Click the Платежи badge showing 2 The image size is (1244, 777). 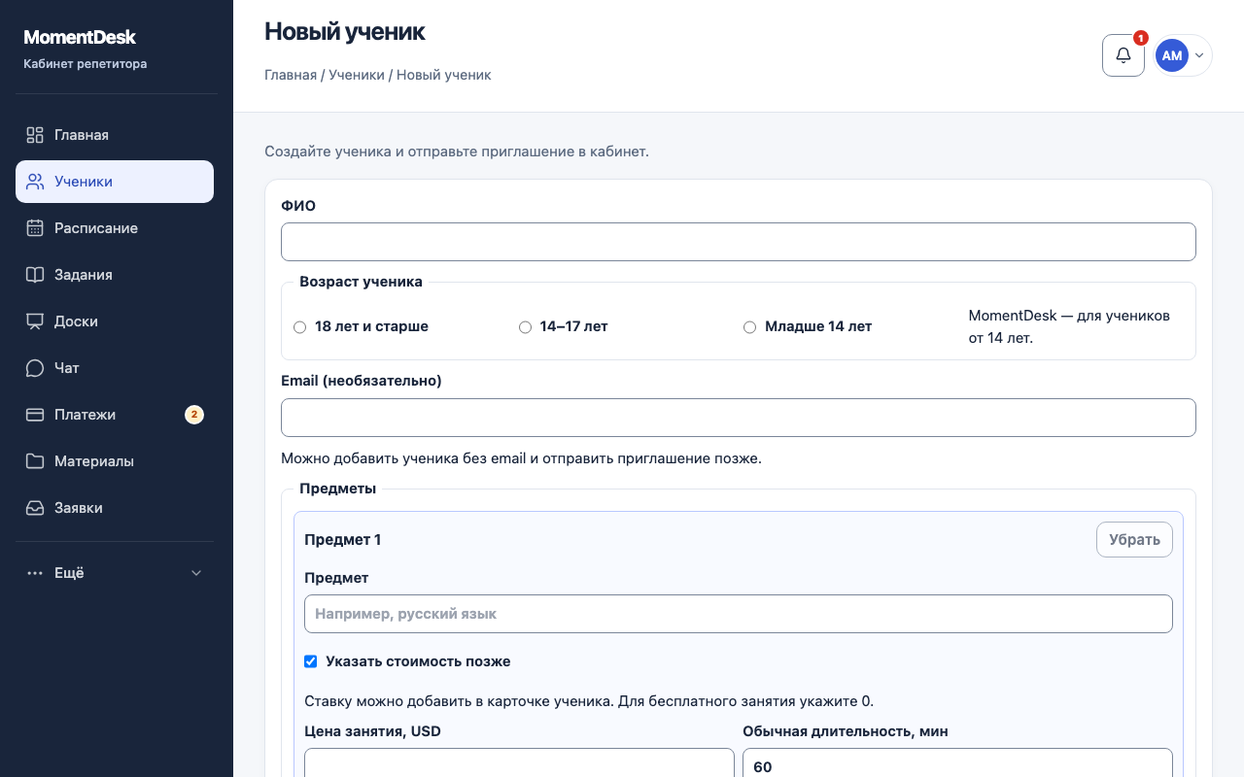[x=194, y=415]
